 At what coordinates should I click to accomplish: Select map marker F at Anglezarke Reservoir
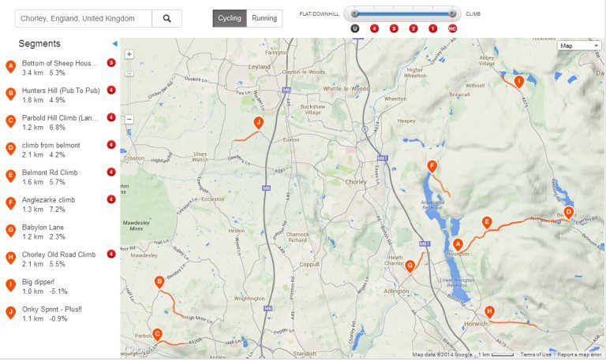click(432, 166)
